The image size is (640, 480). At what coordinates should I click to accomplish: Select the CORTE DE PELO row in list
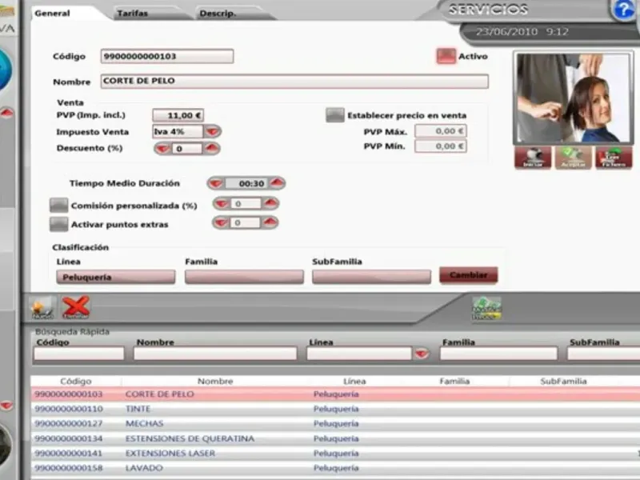coord(335,394)
